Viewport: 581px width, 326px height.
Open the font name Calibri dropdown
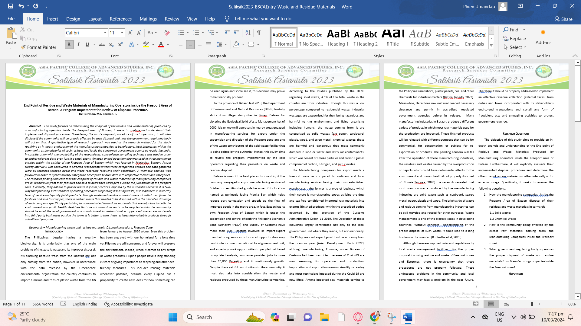[105, 33]
